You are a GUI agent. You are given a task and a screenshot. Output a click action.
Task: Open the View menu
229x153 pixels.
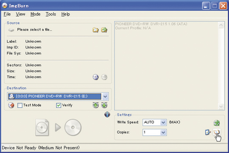point(20,14)
